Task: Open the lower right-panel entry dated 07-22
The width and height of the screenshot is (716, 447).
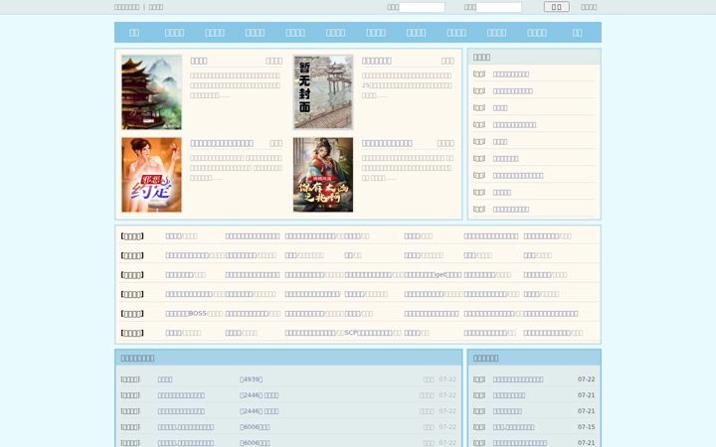Action: click(518, 379)
